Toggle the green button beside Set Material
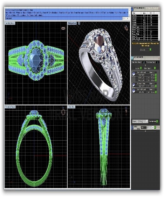 (x=157, y=121)
